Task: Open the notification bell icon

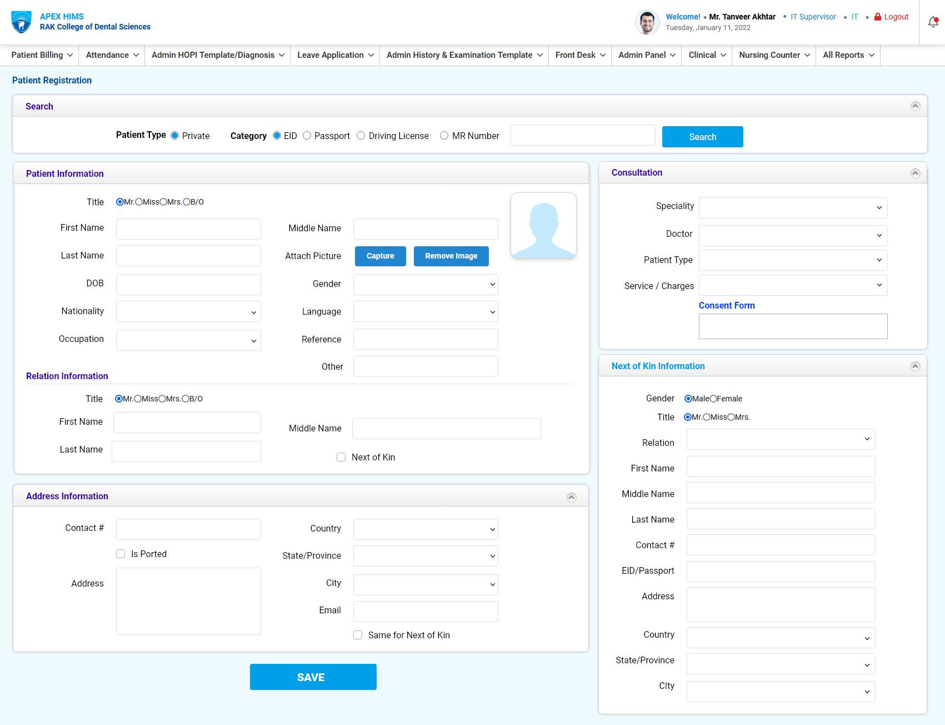Action: point(933,22)
